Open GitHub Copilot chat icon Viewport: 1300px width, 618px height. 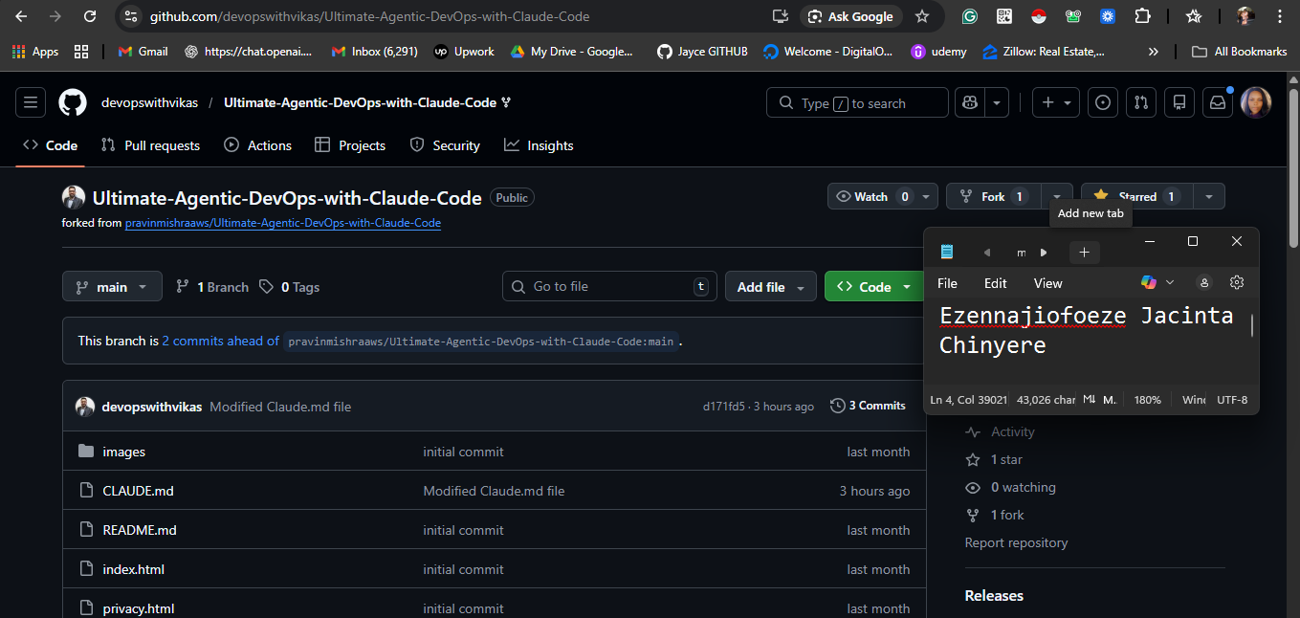[971, 102]
